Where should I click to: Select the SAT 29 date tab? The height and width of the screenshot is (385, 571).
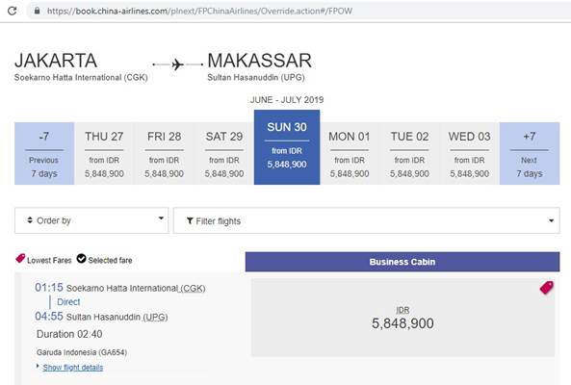click(224, 154)
